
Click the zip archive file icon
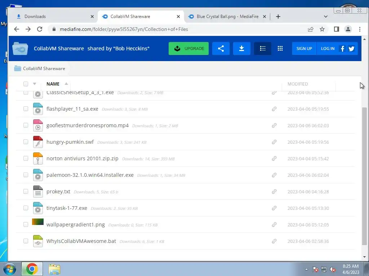(x=38, y=158)
